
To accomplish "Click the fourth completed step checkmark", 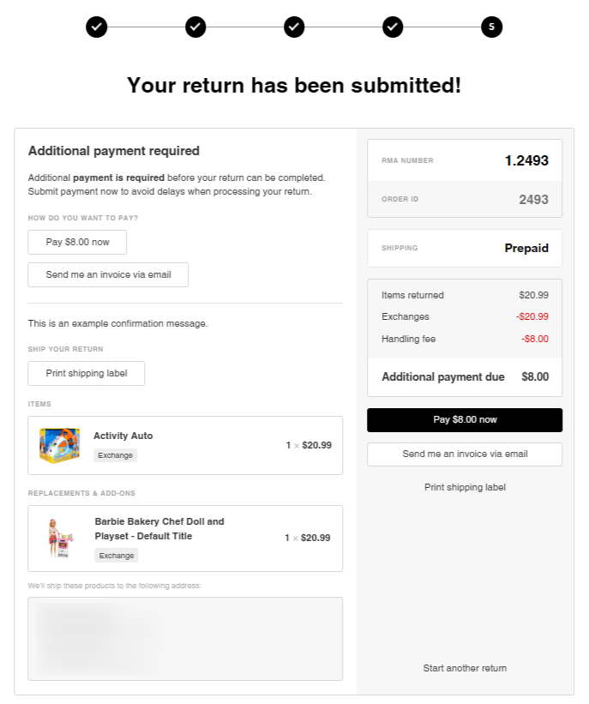I will (x=393, y=27).
